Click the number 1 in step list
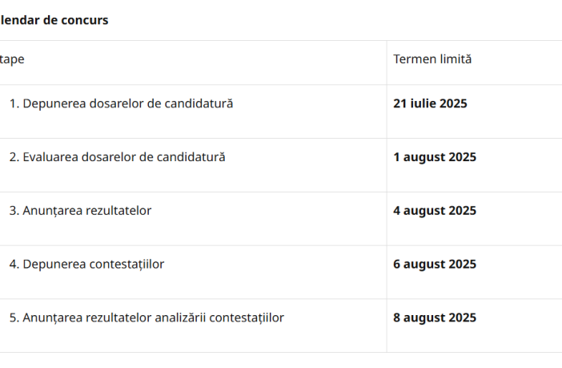The image size is (562, 368). click(13, 103)
